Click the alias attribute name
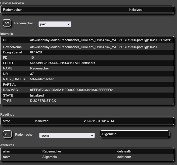This screenshot has height=165, width=177. (6, 151)
